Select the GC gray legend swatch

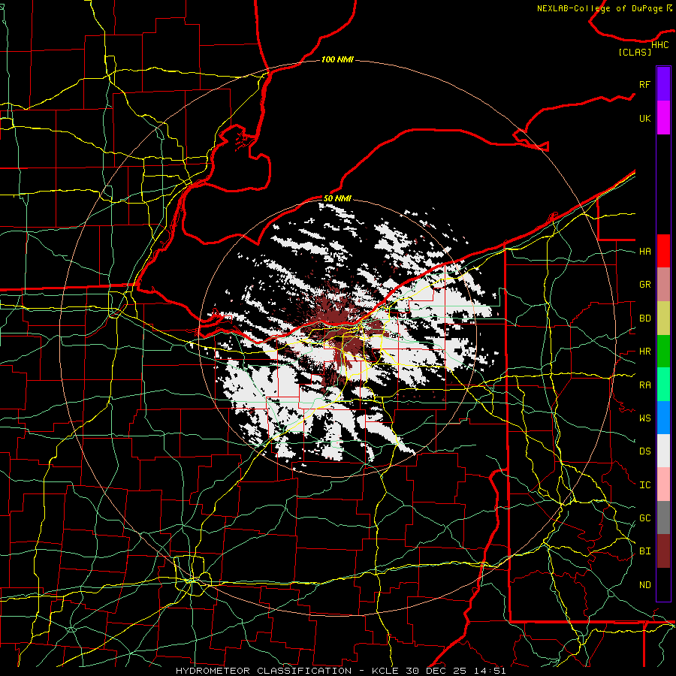663,518
